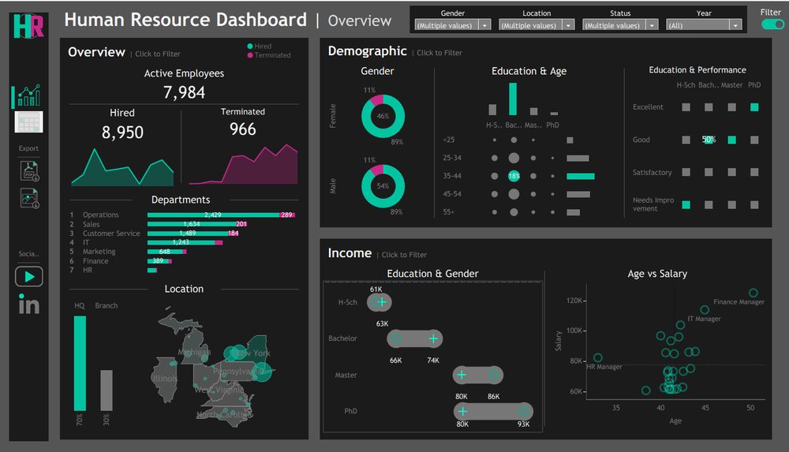Select the Female gender donut chart
The width and height of the screenshot is (789, 452).
383,116
